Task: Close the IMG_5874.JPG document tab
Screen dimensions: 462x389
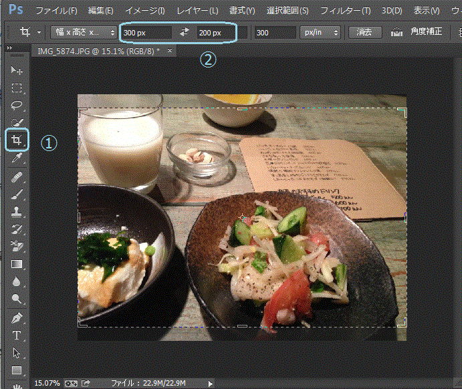Action: (170, 51)
